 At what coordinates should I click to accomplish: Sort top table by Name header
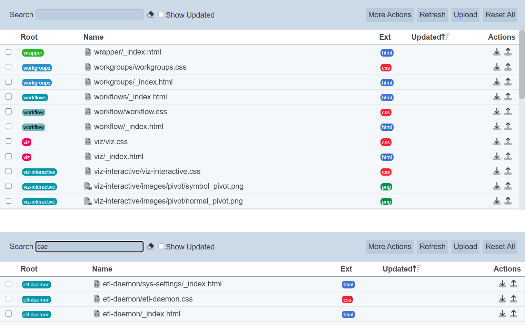pos(93,37)
